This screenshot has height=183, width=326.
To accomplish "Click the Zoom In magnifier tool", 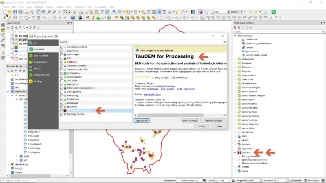I will point(49,12).
